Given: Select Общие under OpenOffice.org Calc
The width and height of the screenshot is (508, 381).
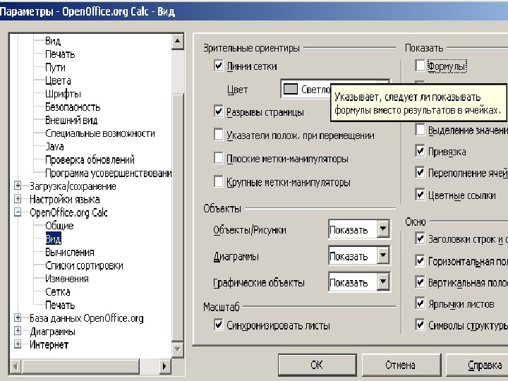Looking at the screenshot, I should (59, 226).
